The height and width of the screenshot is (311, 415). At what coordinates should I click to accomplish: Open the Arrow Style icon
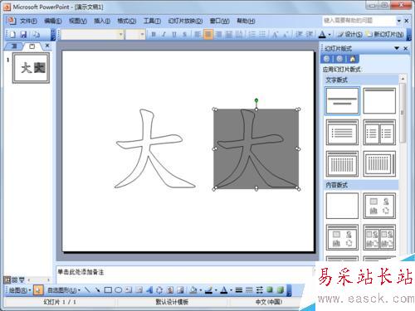[259, 290]
